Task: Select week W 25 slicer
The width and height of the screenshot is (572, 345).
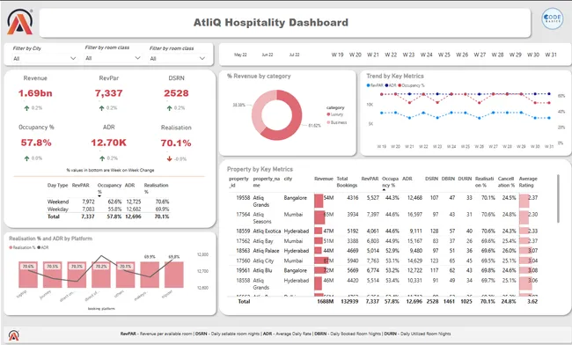Action: [444, 55]
